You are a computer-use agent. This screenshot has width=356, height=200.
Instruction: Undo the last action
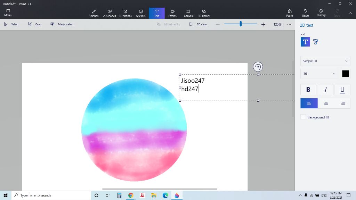click(305, 13)
